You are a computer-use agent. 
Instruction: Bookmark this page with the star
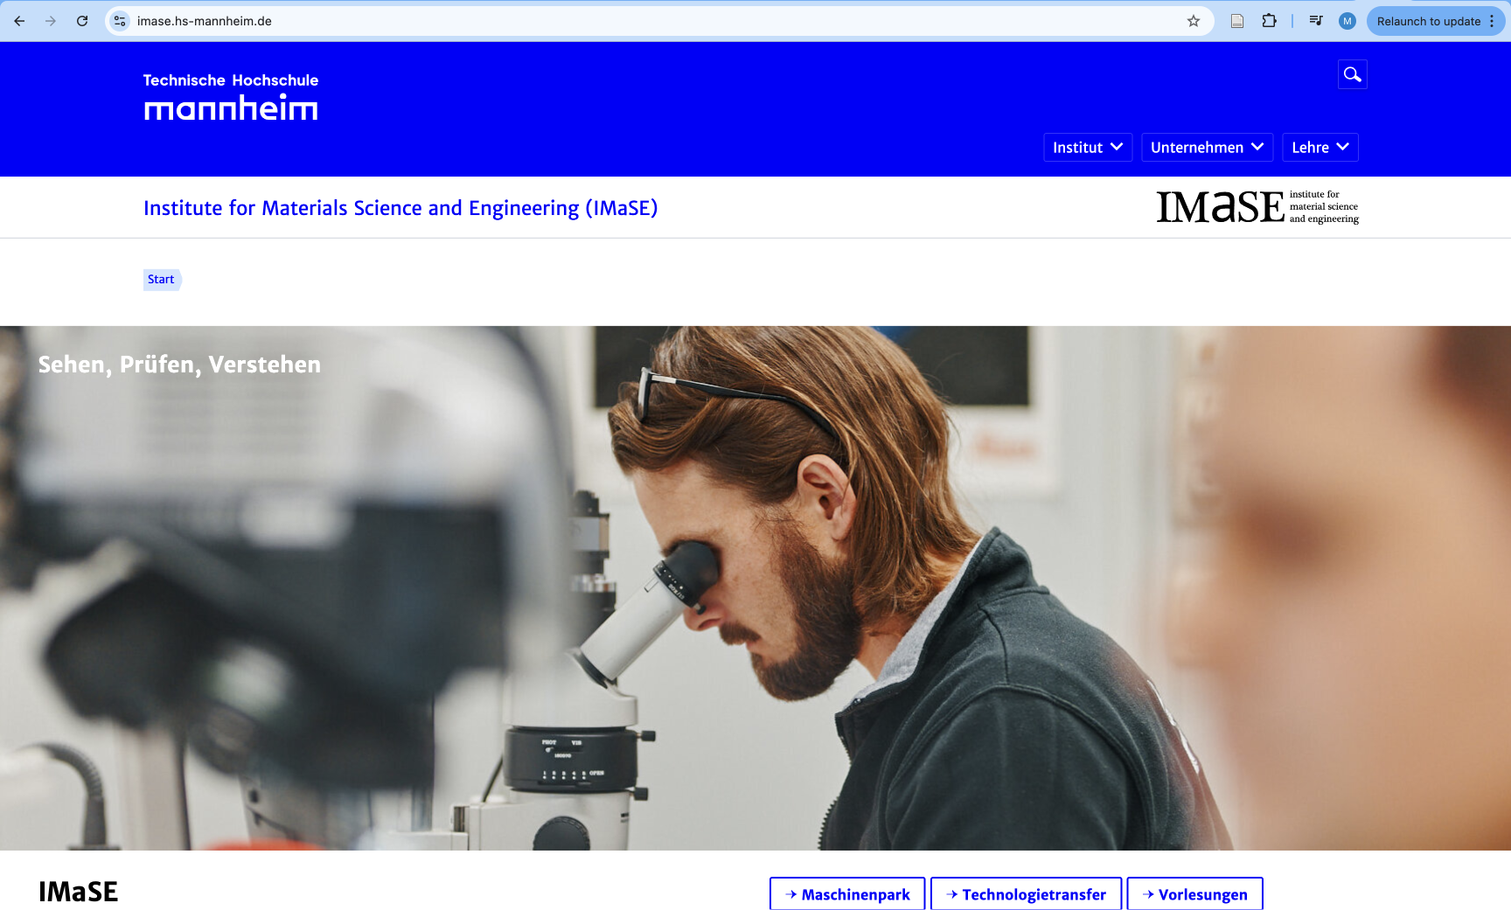[x=1194, y=21]
